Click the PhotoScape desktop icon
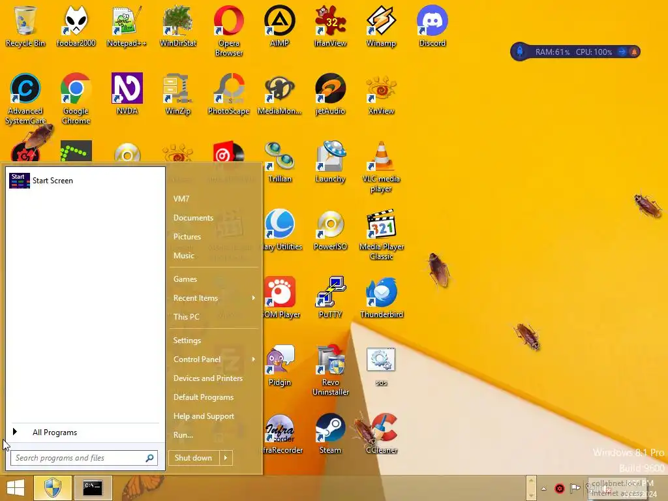The width and height of the screenshot is (668, 501). (229, 94)
